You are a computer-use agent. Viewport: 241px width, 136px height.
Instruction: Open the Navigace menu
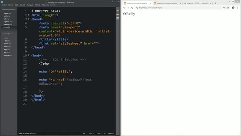point(30,5)
